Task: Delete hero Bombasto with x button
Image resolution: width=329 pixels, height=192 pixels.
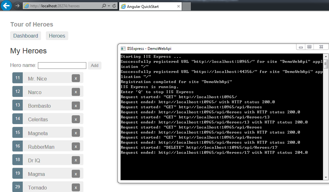Action: pos(76,106)
